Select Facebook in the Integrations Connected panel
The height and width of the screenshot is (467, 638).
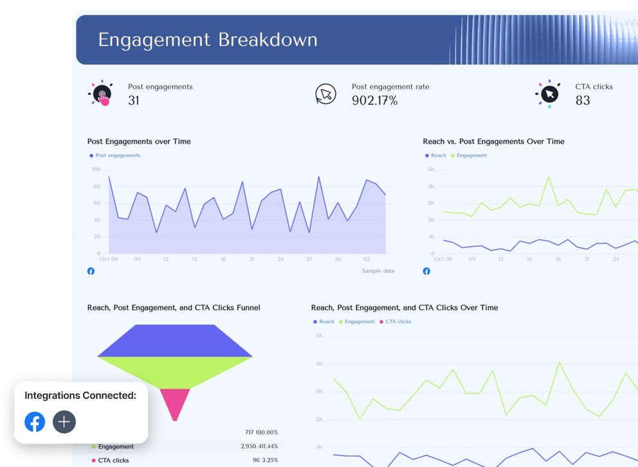[34, 422]
